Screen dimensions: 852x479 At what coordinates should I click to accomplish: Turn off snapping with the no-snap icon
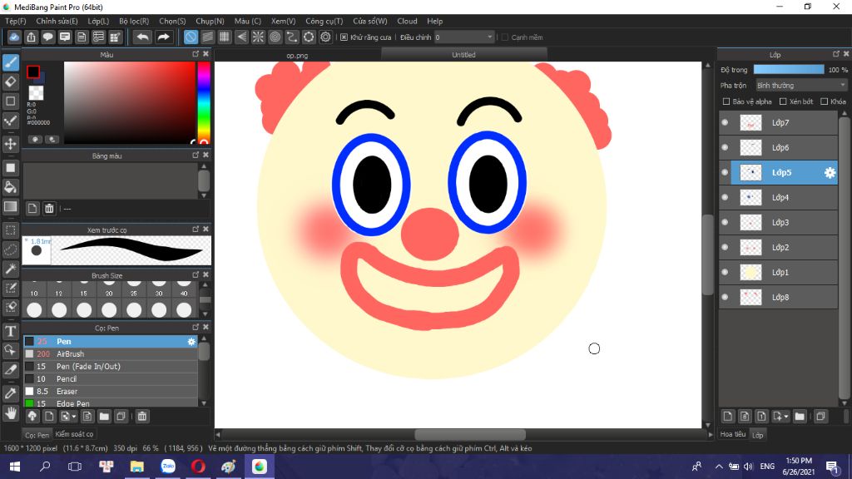[x=191, y=37]
